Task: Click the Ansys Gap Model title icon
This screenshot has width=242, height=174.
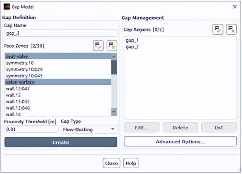Action: point(6,6)
